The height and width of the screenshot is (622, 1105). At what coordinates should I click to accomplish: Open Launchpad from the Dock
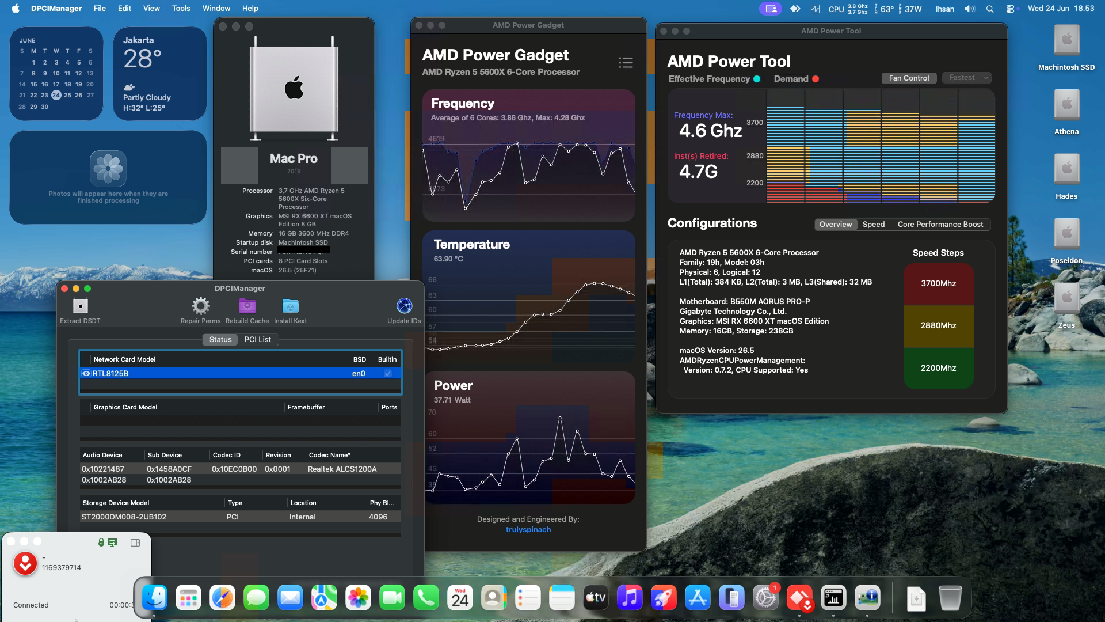coord(188,598)
